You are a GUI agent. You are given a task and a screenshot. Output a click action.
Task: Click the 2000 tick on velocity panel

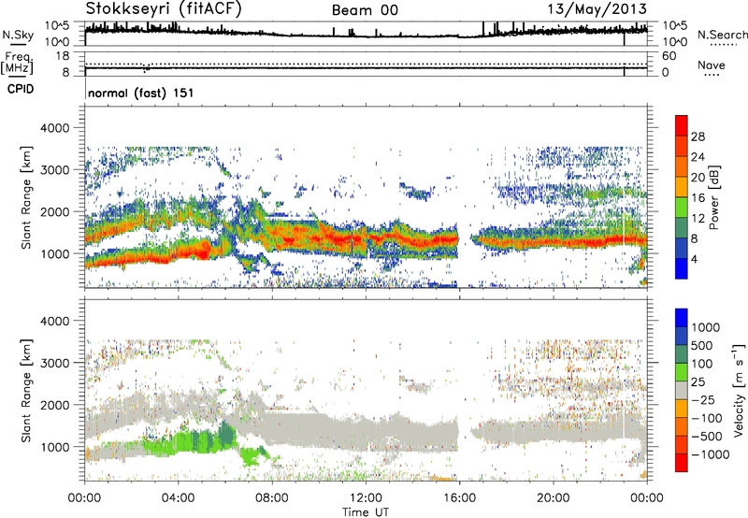pos(55,405)
